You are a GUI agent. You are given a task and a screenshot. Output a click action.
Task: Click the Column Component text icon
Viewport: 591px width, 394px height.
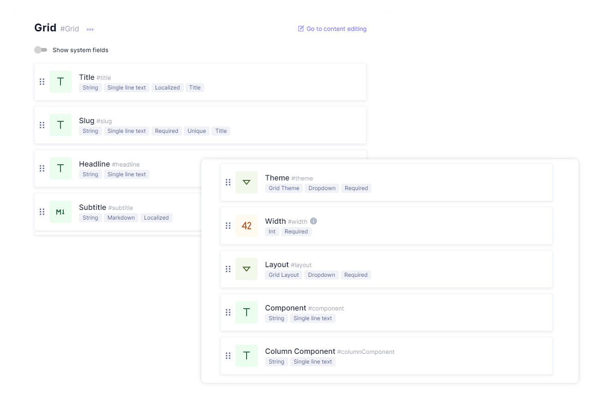247,356
